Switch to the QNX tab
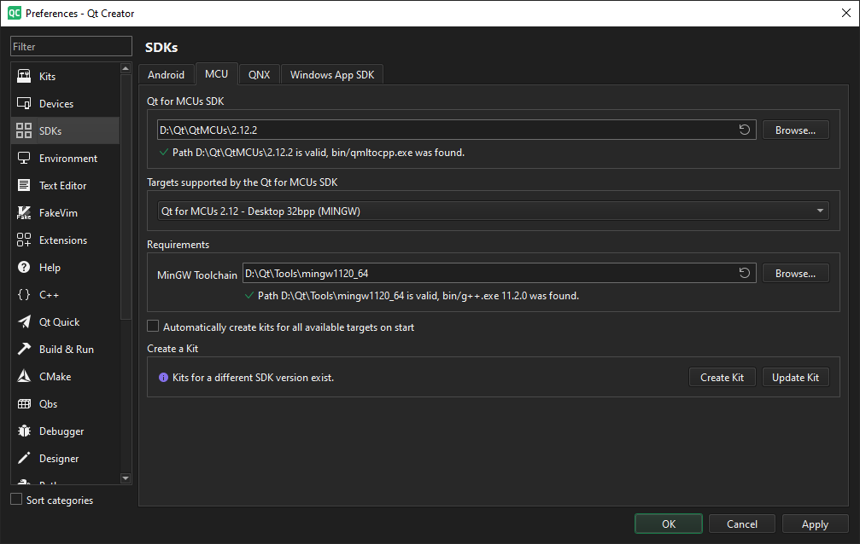Image resolution: width=860 pixels, height=544 pixels. [x=259, y=74]
